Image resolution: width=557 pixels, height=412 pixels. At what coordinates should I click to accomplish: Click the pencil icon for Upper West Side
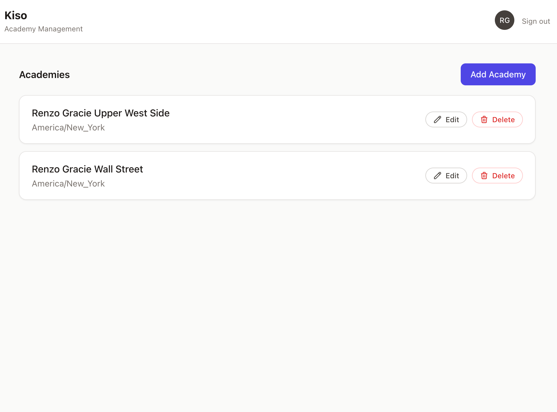coord(437,119)
